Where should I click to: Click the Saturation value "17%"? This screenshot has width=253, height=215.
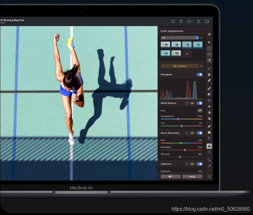pyautogui.click(x=200, y=147)
